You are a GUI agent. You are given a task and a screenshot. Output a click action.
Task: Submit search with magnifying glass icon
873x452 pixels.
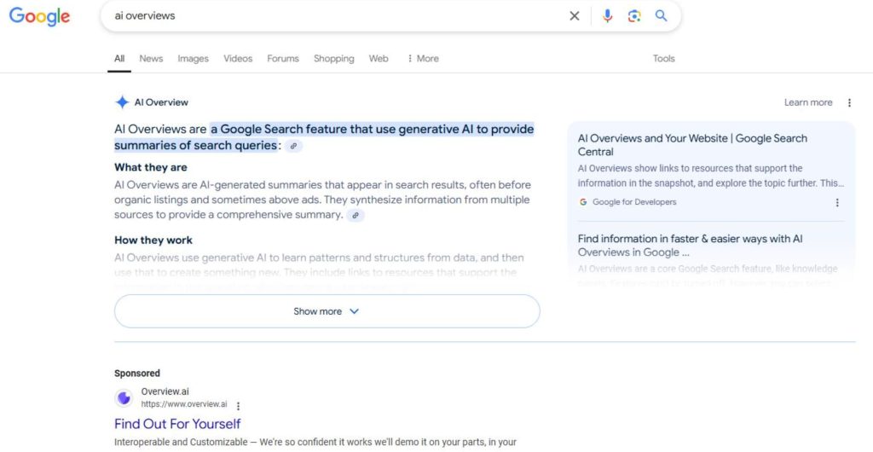(661, 15)
